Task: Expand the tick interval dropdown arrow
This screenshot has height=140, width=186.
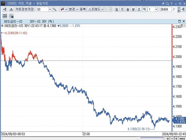Action: [x=156, y=9]
